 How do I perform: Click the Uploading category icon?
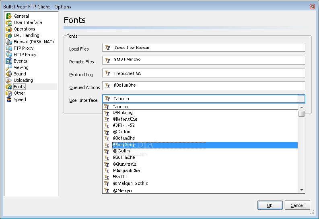point(9,80)
